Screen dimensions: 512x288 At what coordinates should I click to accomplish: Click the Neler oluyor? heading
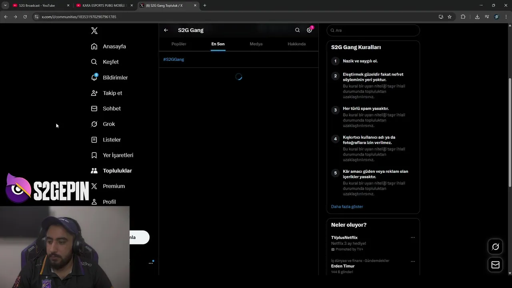point(349,225)
